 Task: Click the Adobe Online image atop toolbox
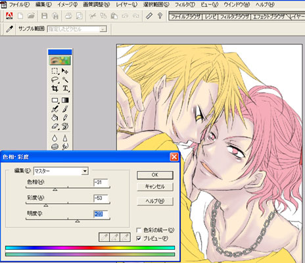60,60
